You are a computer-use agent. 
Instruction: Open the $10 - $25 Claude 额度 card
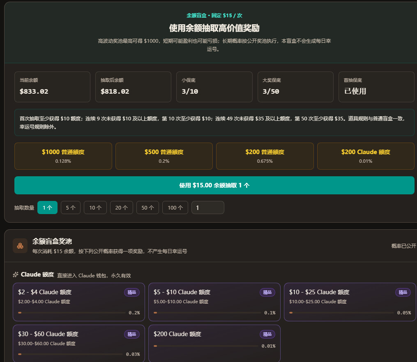[x=350, y=302]
